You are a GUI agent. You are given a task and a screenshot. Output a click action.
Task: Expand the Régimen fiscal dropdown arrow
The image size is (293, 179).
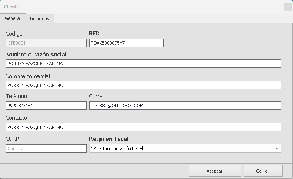pos(277,148)
